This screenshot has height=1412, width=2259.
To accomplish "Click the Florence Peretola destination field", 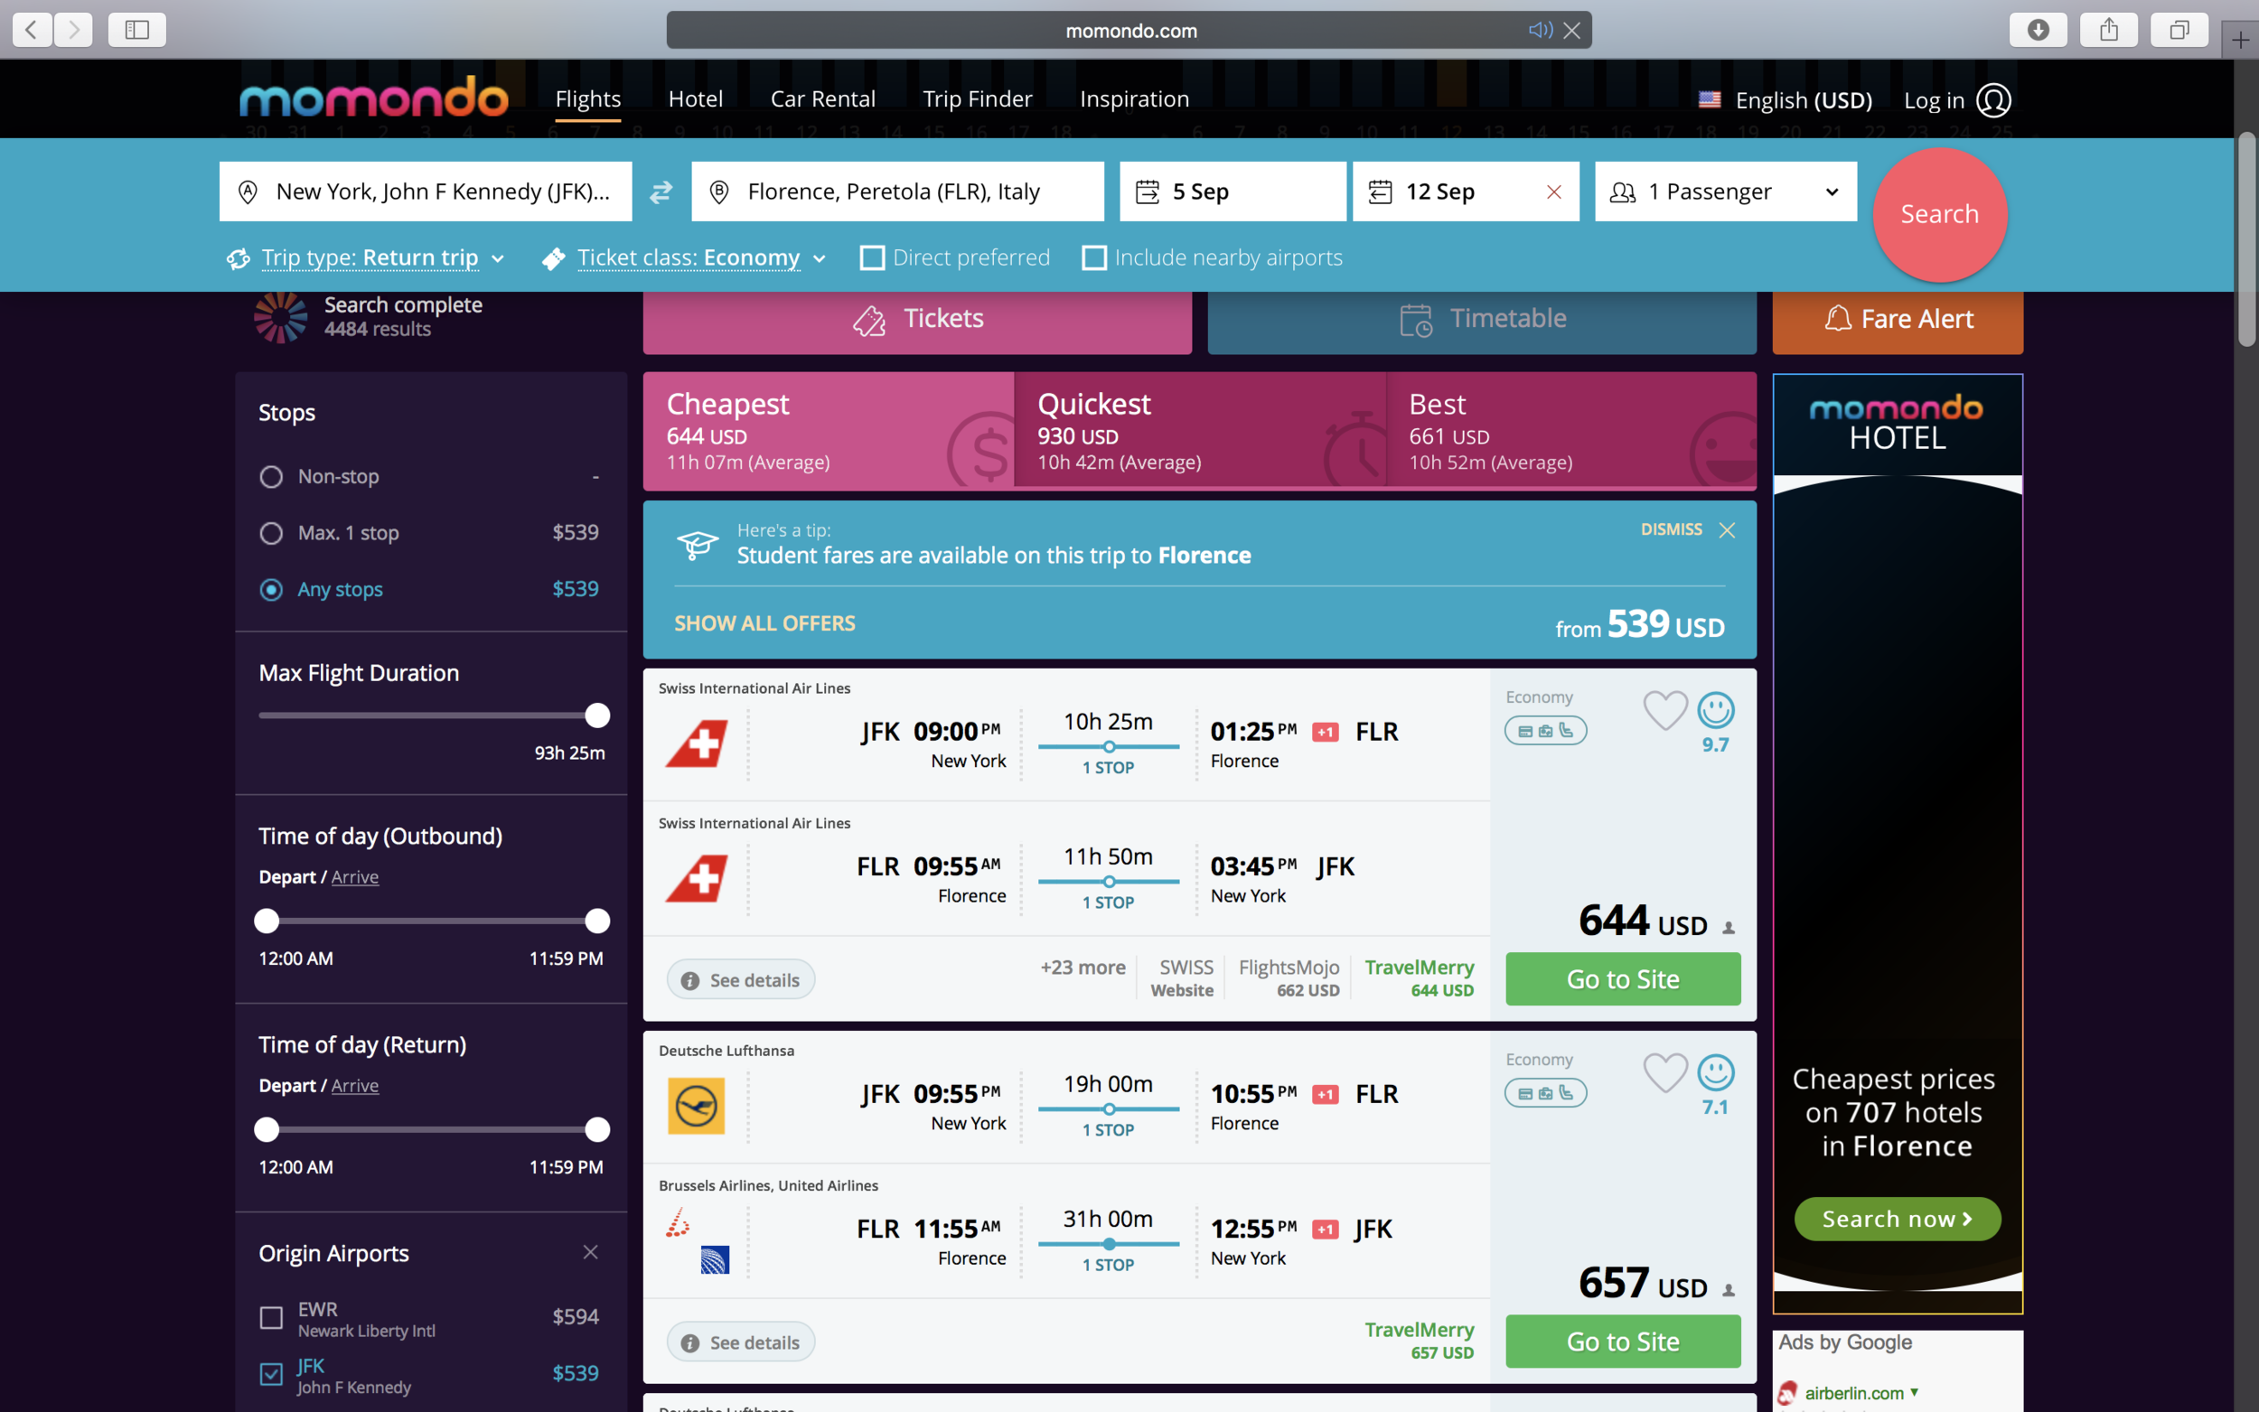I will [x=897, y=192].
